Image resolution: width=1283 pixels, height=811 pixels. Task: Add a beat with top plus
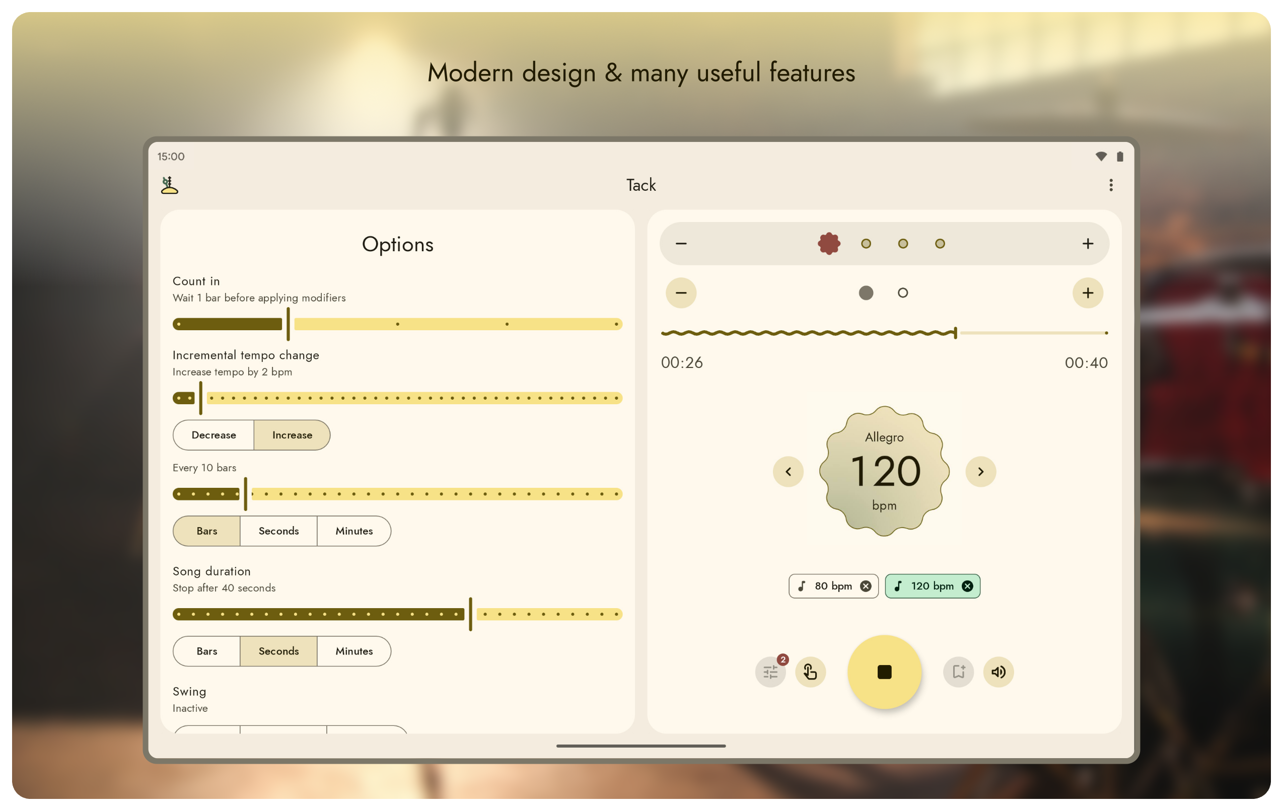point(1088,244)
